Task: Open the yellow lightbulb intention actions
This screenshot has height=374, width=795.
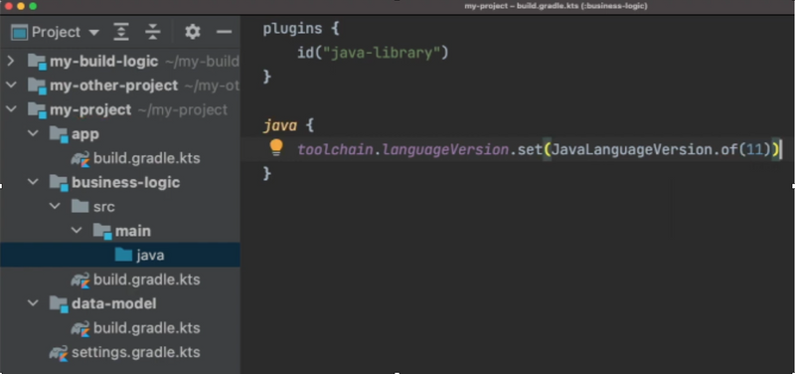Action: pyautogui.click(x=276, y=147)
